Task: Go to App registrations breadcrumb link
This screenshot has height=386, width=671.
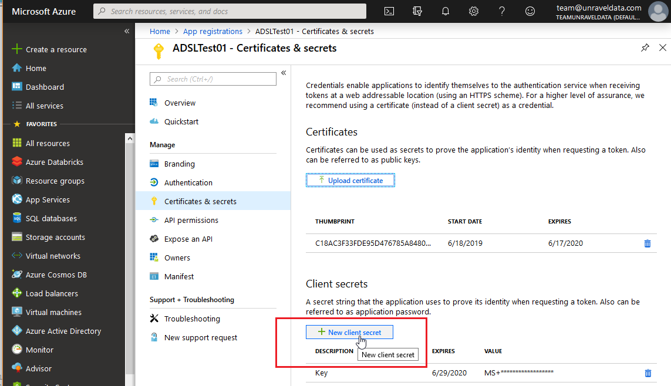Action: [213, 31]
